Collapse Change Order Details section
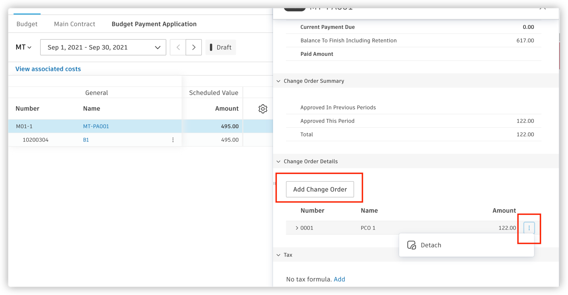Screen dimensions: 568x295 pyautogui.click(x=278, y=161)
